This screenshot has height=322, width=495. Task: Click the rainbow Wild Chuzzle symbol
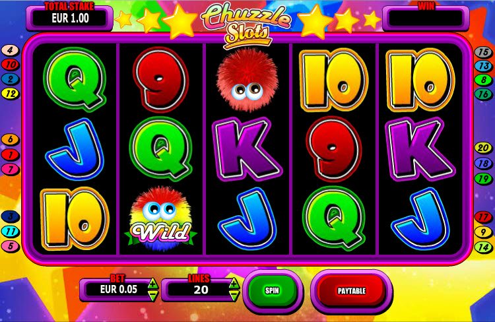pos(160,219)
